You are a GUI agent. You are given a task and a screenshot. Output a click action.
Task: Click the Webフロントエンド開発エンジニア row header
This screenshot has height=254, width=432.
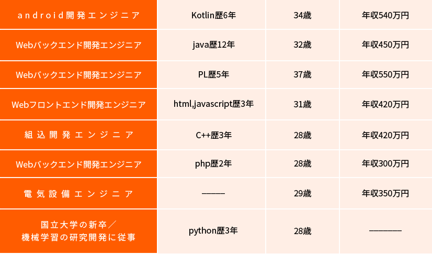point(78,104)
